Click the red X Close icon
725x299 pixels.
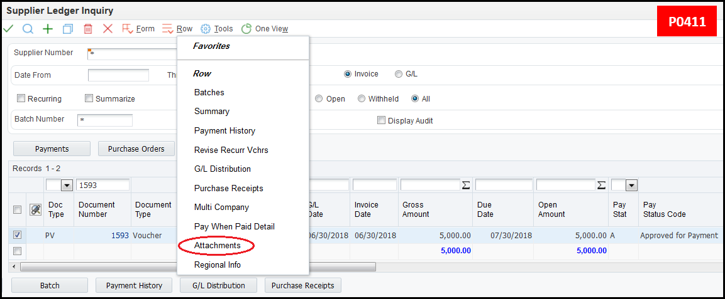108,29
